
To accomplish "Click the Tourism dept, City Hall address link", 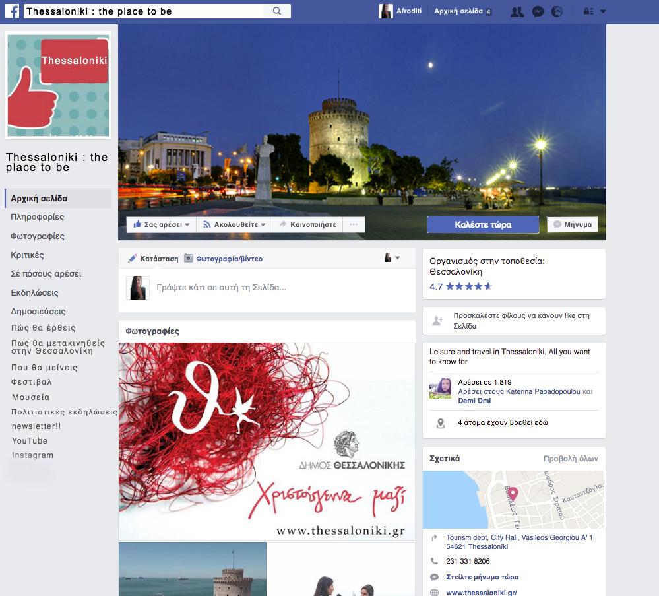I will click(519, 542).
